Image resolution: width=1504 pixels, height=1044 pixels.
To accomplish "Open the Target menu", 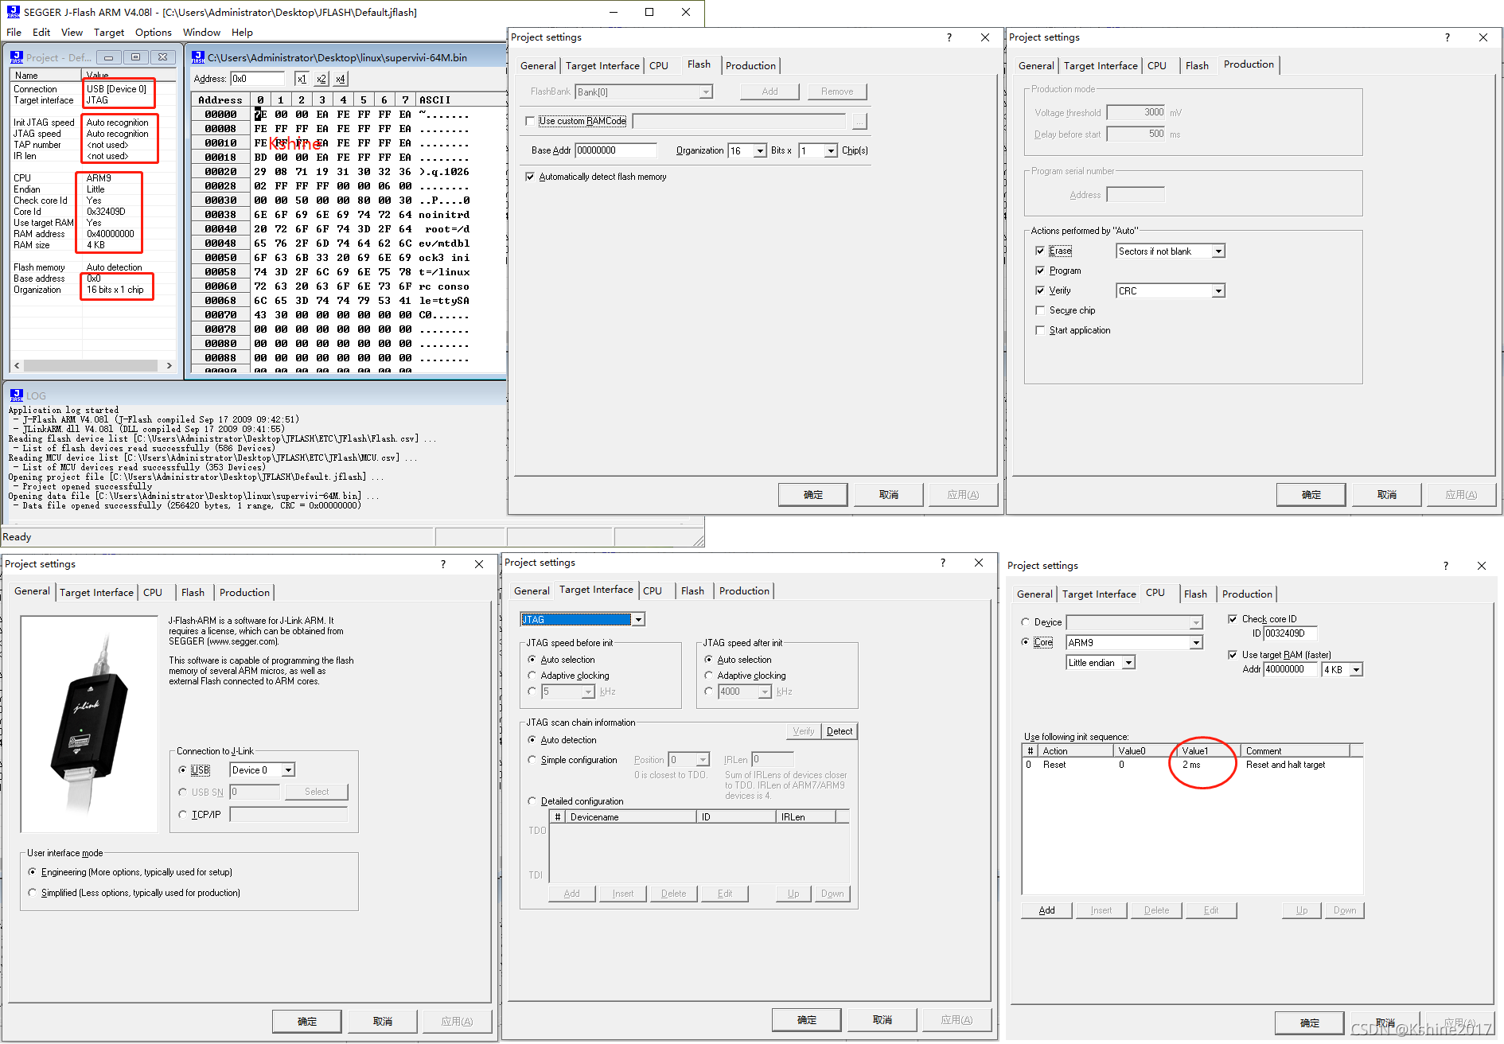I will pos(109,33).
